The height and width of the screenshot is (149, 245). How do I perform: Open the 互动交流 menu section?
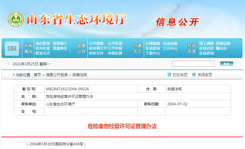click(192, 48)
